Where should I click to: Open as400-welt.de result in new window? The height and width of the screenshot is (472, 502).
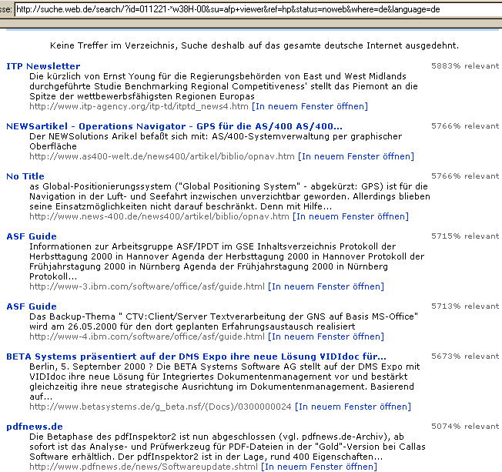pyautogui.click(x=356, y=156)
